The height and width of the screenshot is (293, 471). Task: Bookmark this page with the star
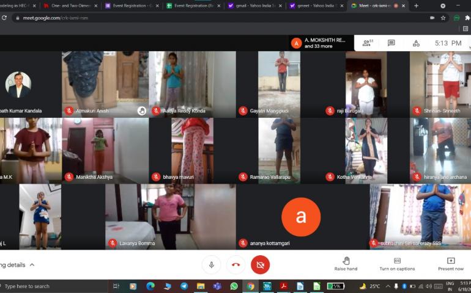tap(443, 18)
